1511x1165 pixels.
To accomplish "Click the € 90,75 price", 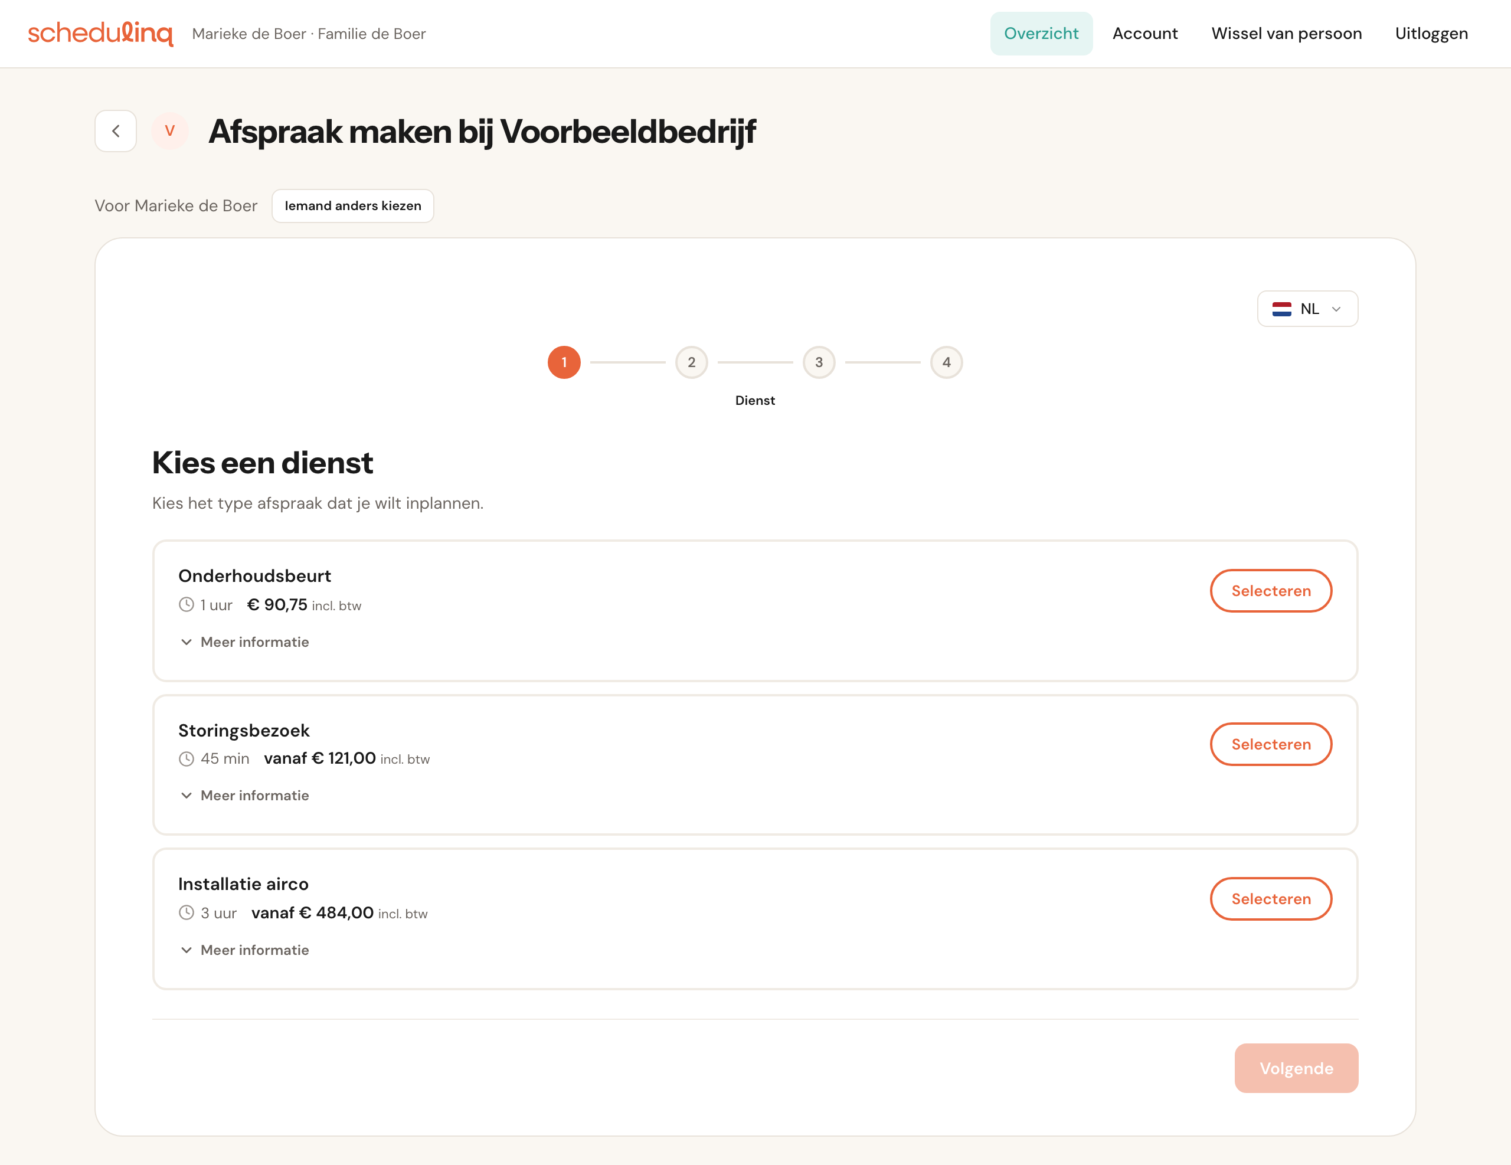I will (x=277, y=605).
